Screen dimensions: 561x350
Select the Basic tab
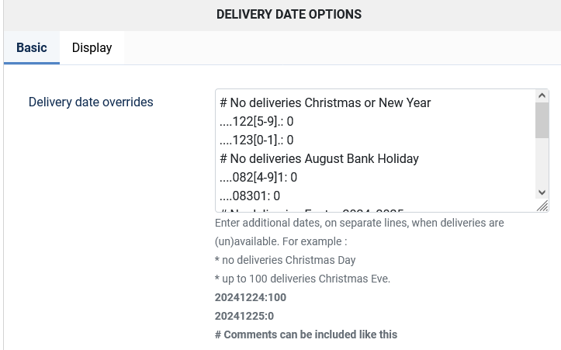point(32,47)
